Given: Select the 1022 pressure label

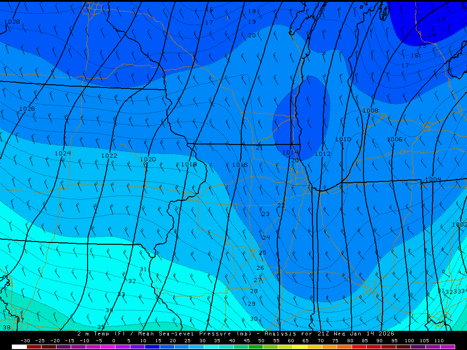Looking at the screenshot, I should (109, 155).
